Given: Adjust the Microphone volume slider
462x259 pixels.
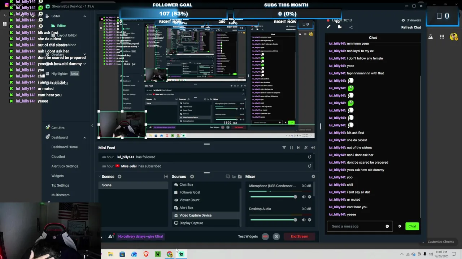Looking at the screenshot, I should [x=274, y=197].
